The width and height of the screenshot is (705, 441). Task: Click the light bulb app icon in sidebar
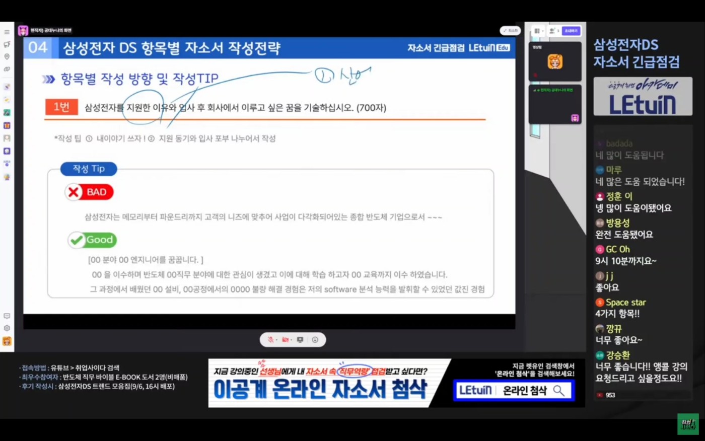click(x=7, y=177)
